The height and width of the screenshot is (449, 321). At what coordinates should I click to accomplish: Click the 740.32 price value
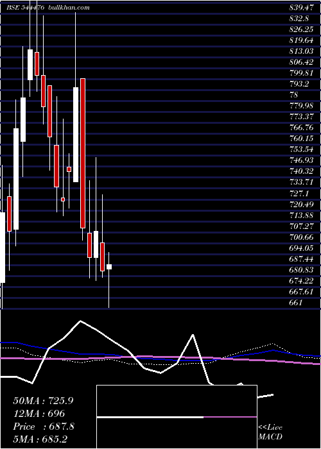tap(302, 171)
